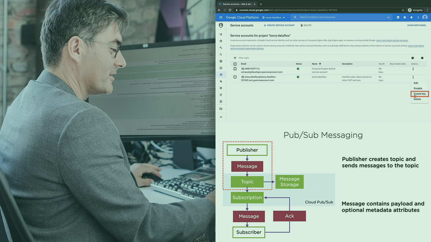Image resolution: width=431 pixels, height=242 pixels.
Task: Click the Create Service Account button
Action: coord(279,25)
